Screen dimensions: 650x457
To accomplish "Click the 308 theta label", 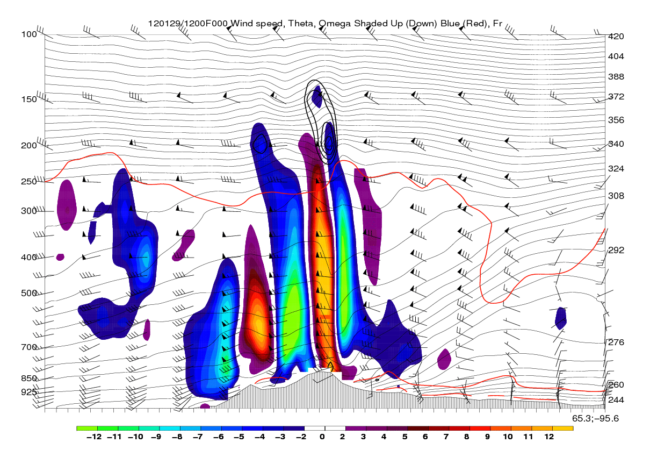I will 616,196.
